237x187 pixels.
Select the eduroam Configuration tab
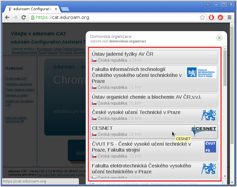(33, 9)
